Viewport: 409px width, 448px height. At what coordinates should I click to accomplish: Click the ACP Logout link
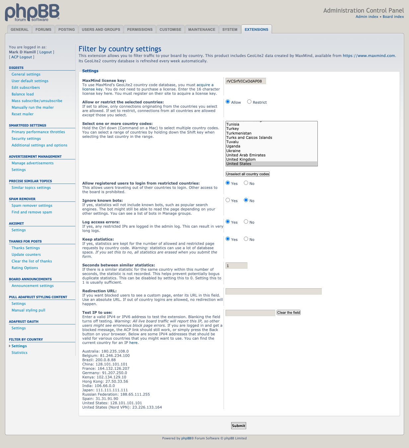22,57
